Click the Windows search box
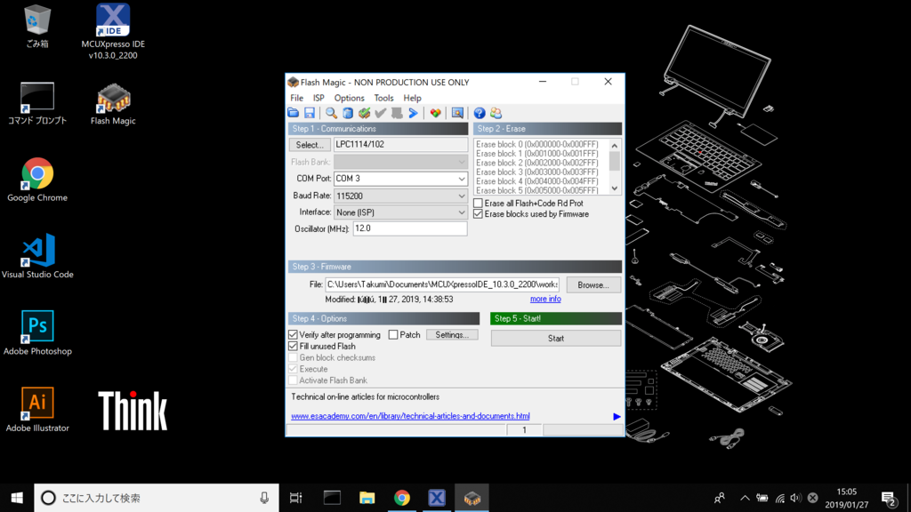 [x=157, y=498]
